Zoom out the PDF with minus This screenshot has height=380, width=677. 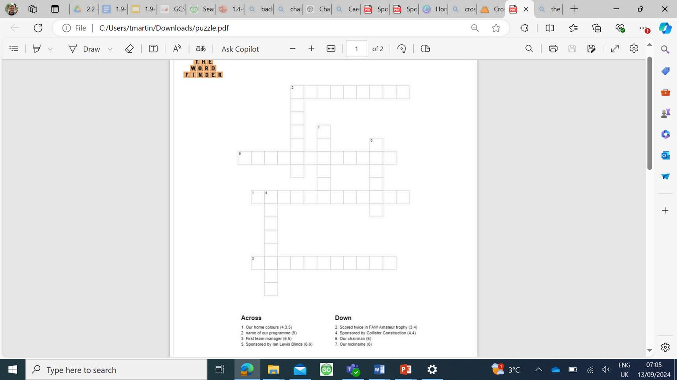[293, 48]
